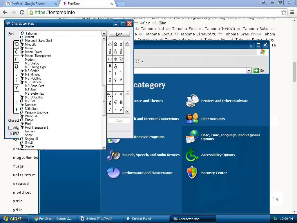The height and width of the screenshot is (223, 297).
Task: Pick Miriam Fixed font entry
Action: point(33,52)
